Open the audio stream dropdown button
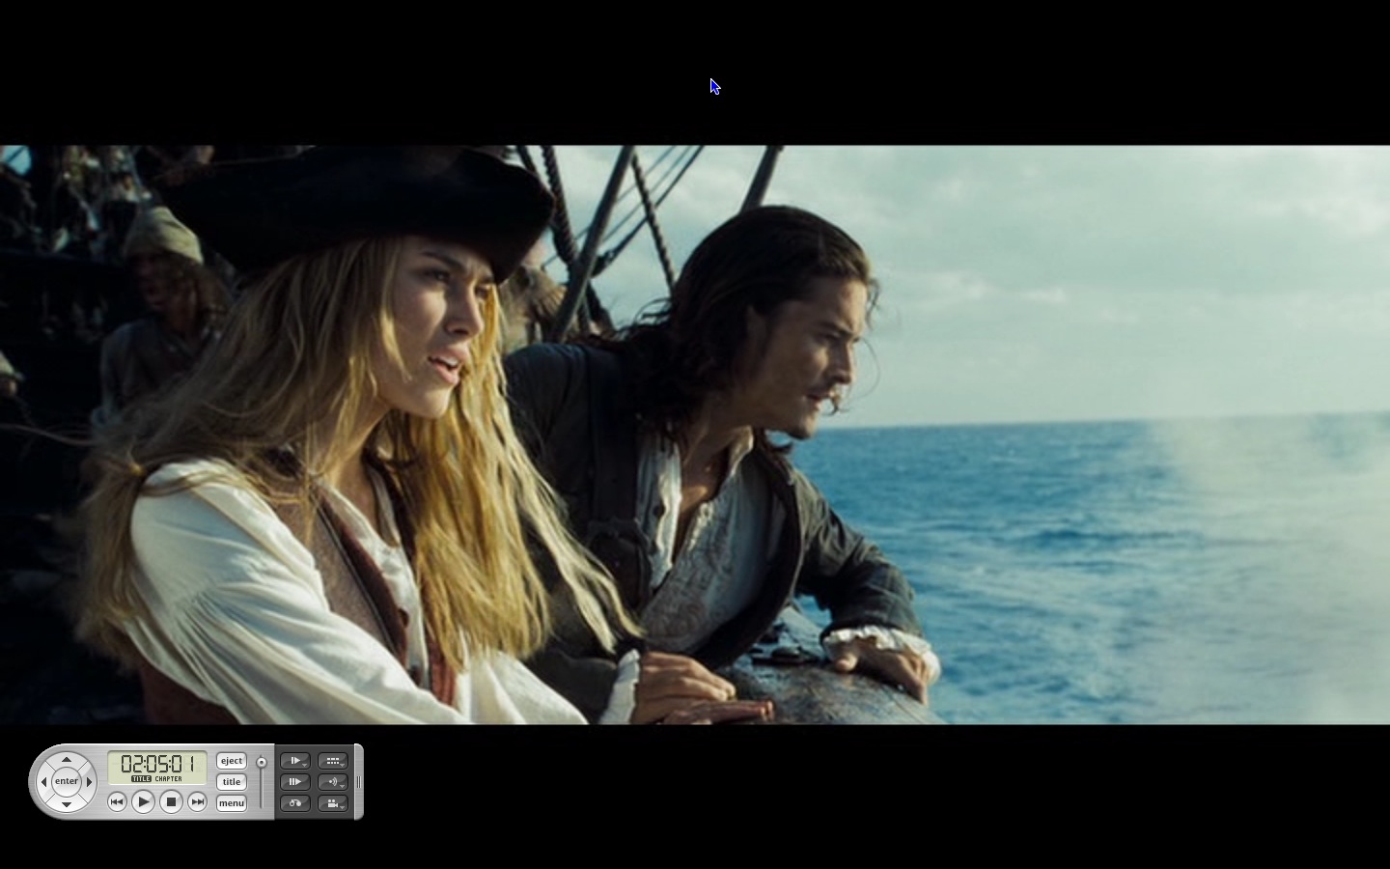 [333, 782]
